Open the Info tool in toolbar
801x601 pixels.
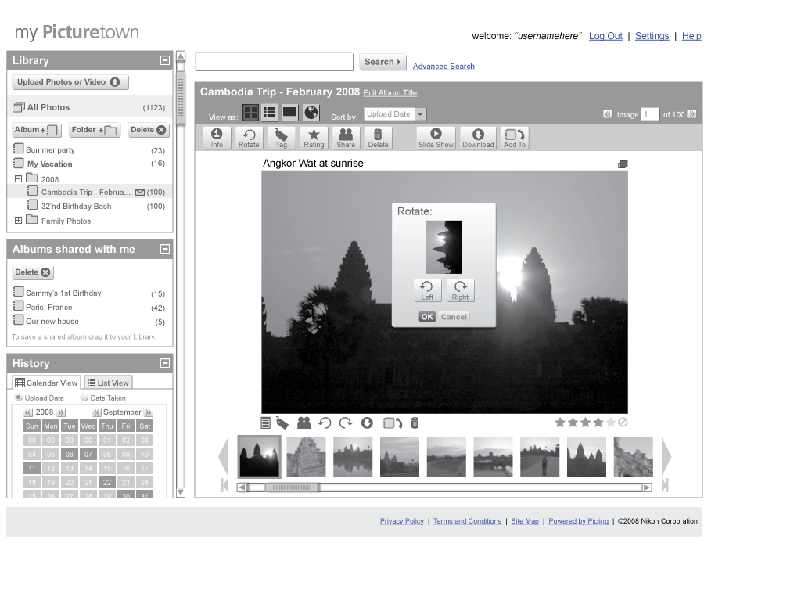tap(217, 138)
